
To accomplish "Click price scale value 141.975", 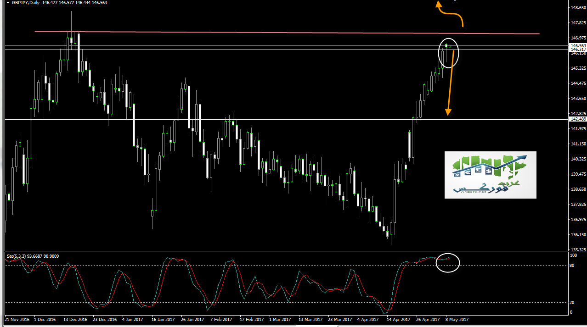I will coord(577,129).
